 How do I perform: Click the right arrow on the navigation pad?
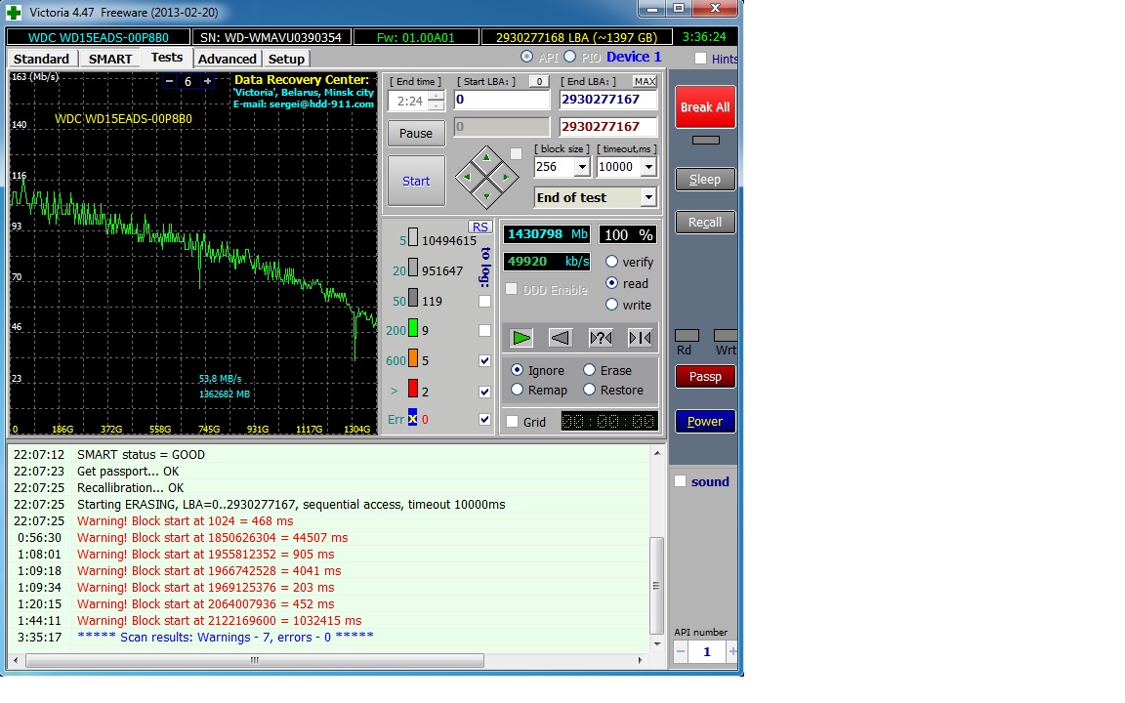click(505, 177)
